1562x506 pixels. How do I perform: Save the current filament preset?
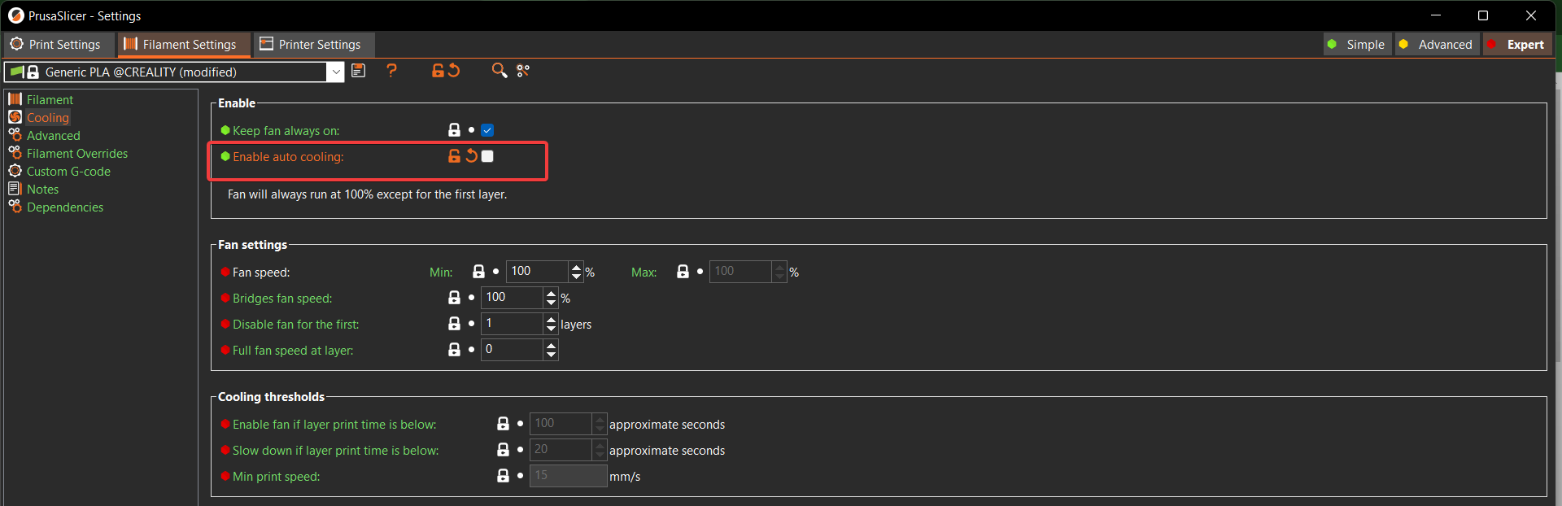358,71
